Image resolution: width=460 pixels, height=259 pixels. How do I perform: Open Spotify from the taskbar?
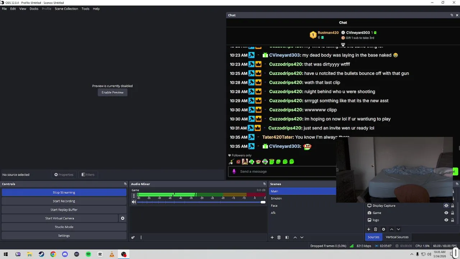(x=88, y=254)
